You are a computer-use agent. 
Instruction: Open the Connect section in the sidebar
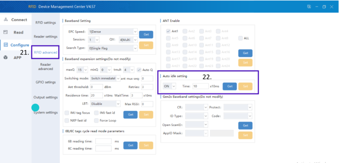(16, 20)
